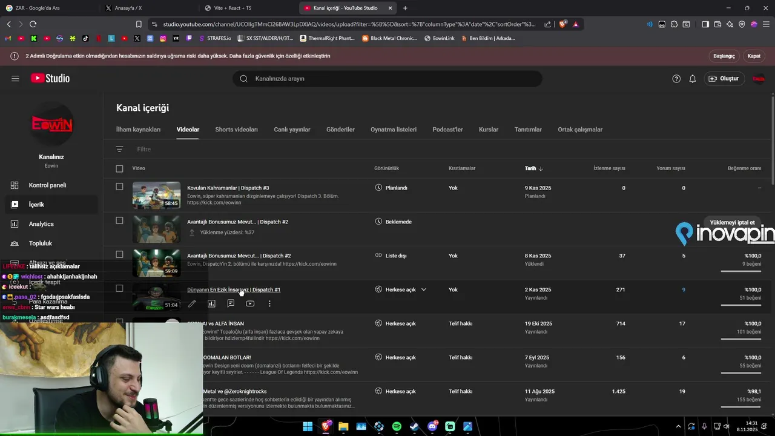The height and width of the screenshot is (436, 775).
Task: Expand visibility dropdown for Dispatch #1
Action: tap(424, 289)
